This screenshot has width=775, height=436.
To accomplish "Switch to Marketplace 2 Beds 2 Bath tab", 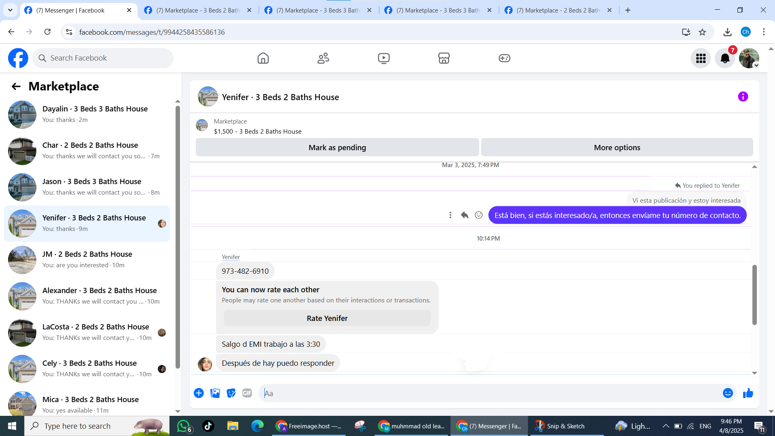I will click(559, 10).
